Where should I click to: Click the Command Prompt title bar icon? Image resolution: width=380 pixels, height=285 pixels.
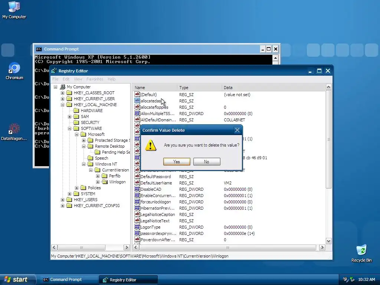39,49
